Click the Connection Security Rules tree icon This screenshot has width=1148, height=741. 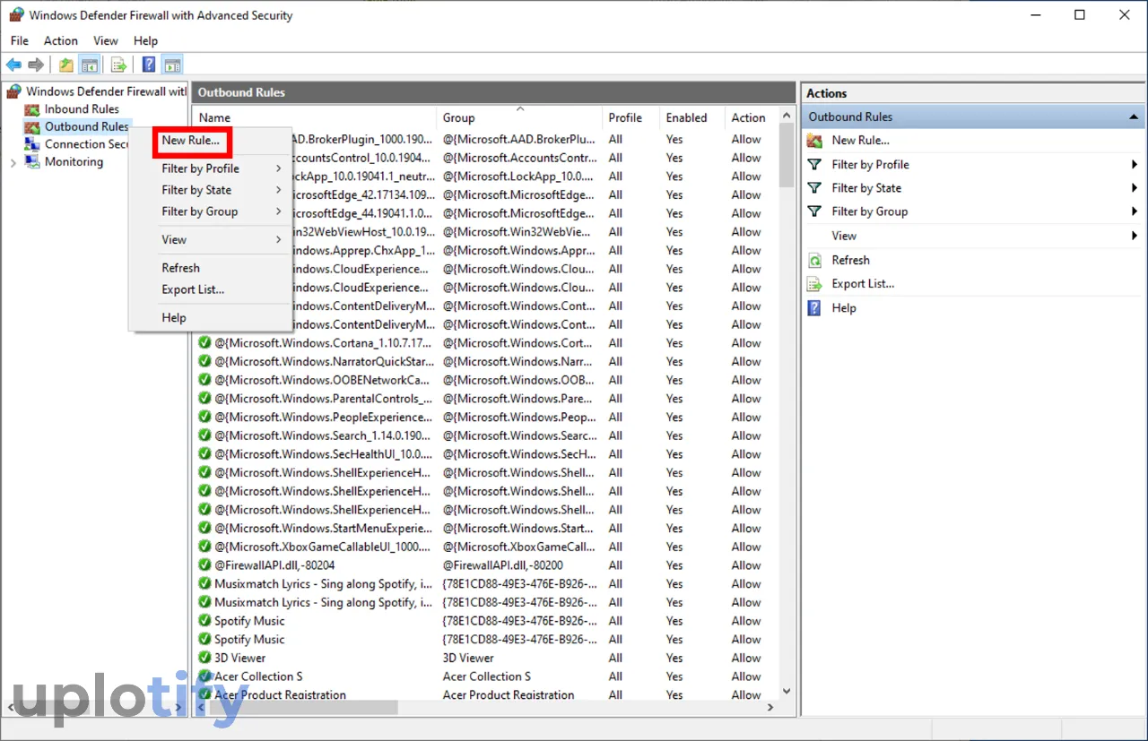coord(33,144)
